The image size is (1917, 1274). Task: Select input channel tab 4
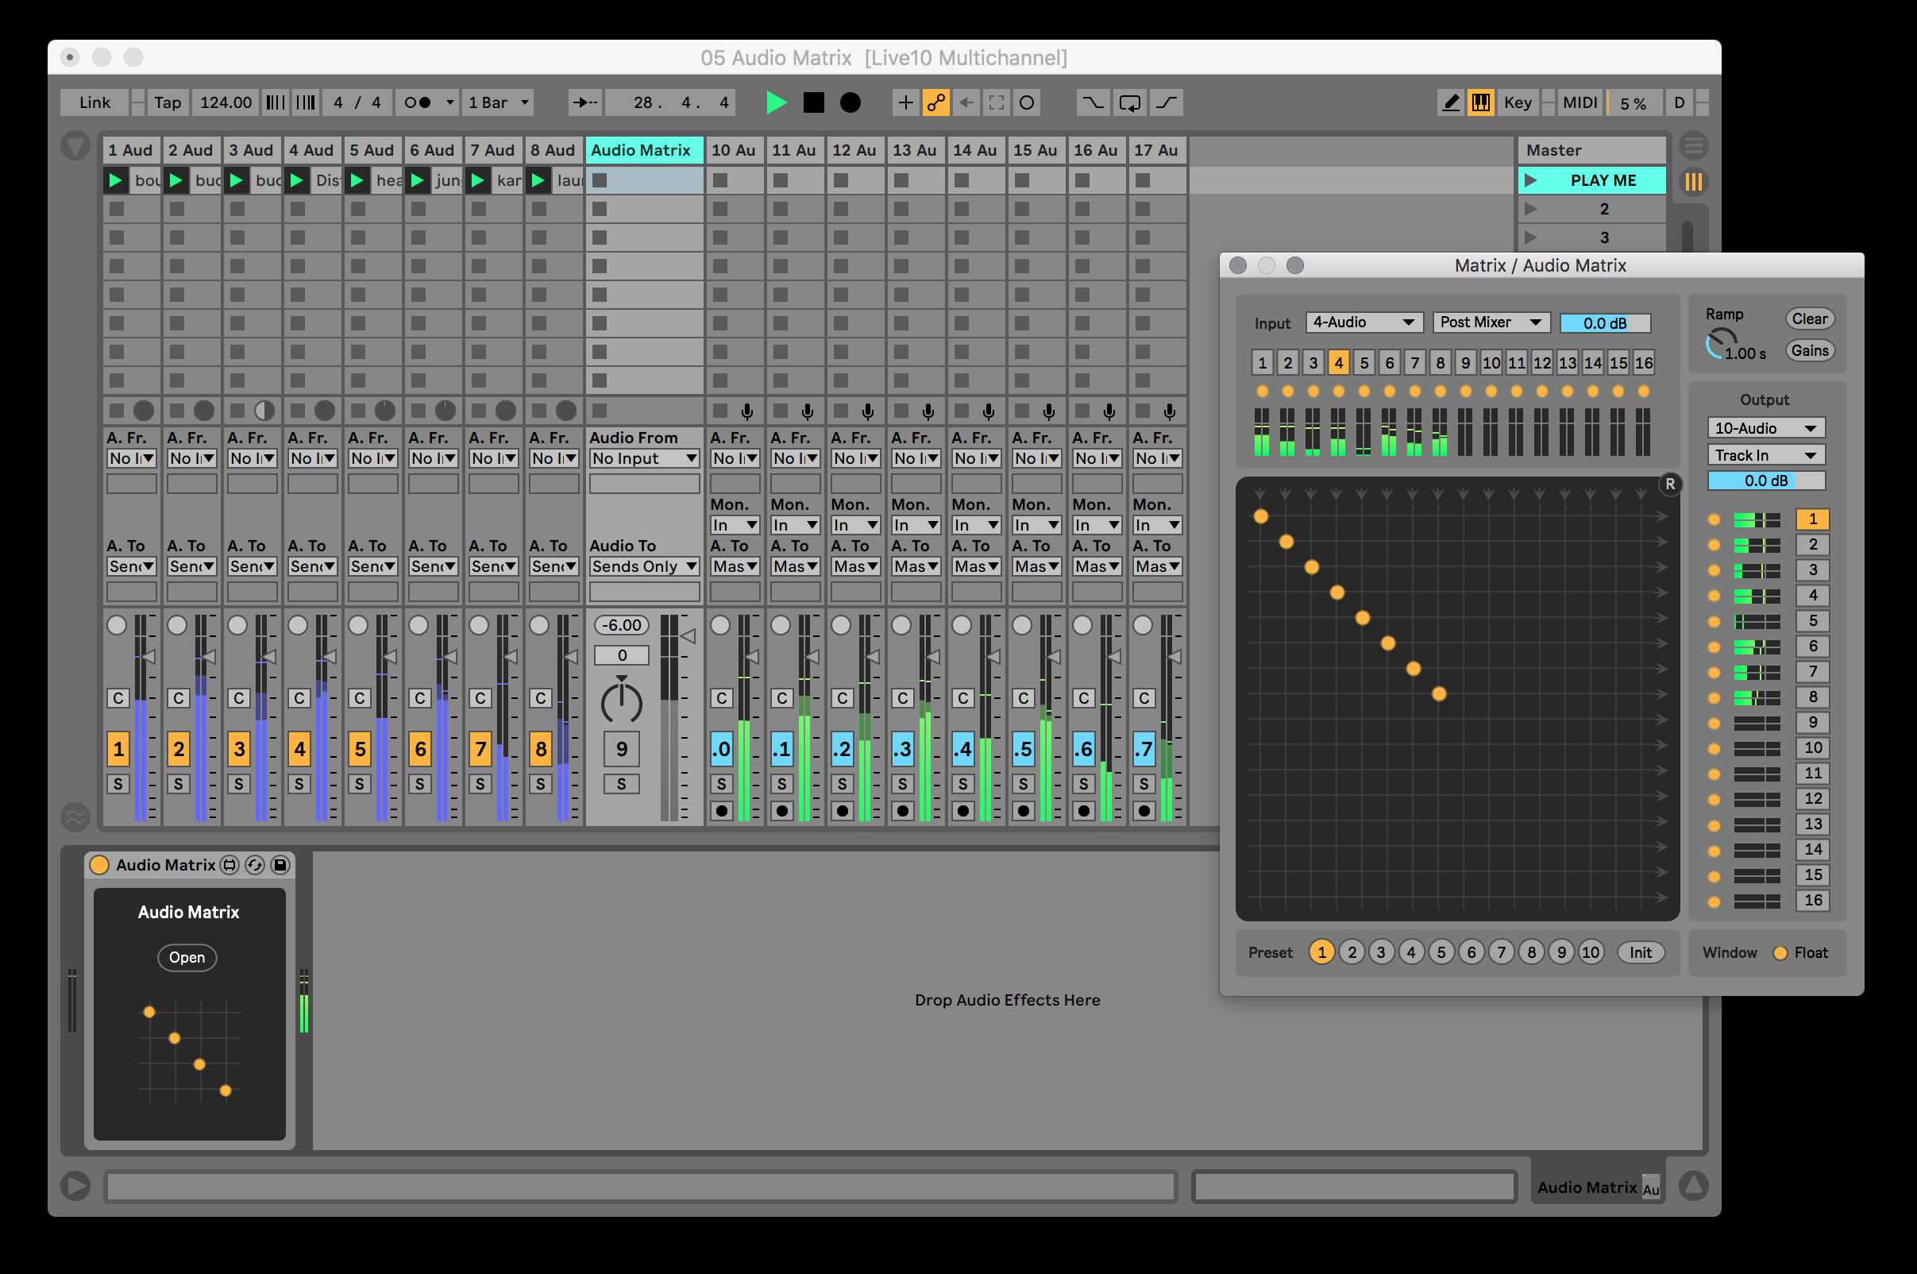(1338, 362)
